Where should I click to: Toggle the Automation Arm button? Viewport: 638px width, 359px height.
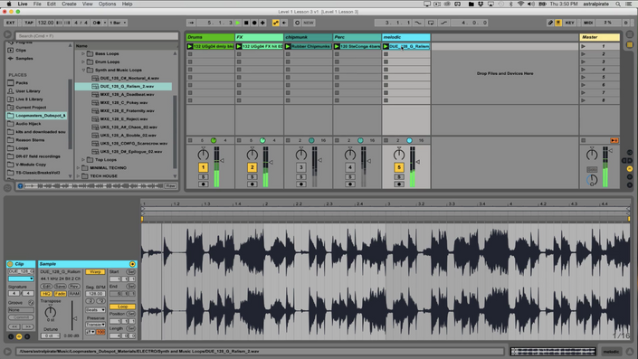276,23
